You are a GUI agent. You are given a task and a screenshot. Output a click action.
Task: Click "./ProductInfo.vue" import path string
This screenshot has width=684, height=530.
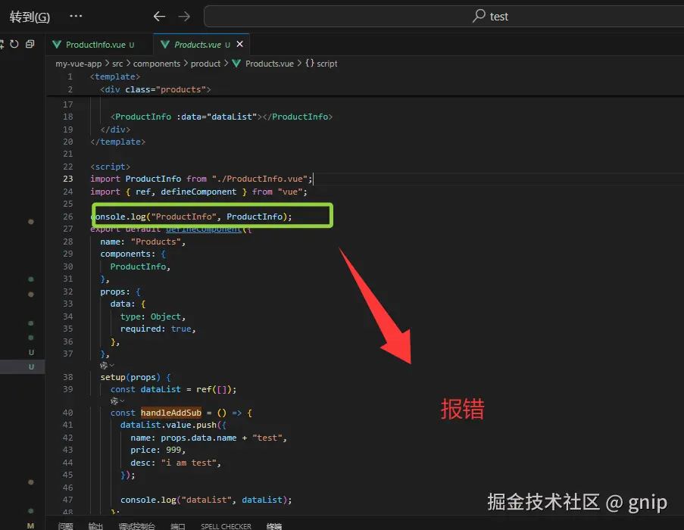260,179
